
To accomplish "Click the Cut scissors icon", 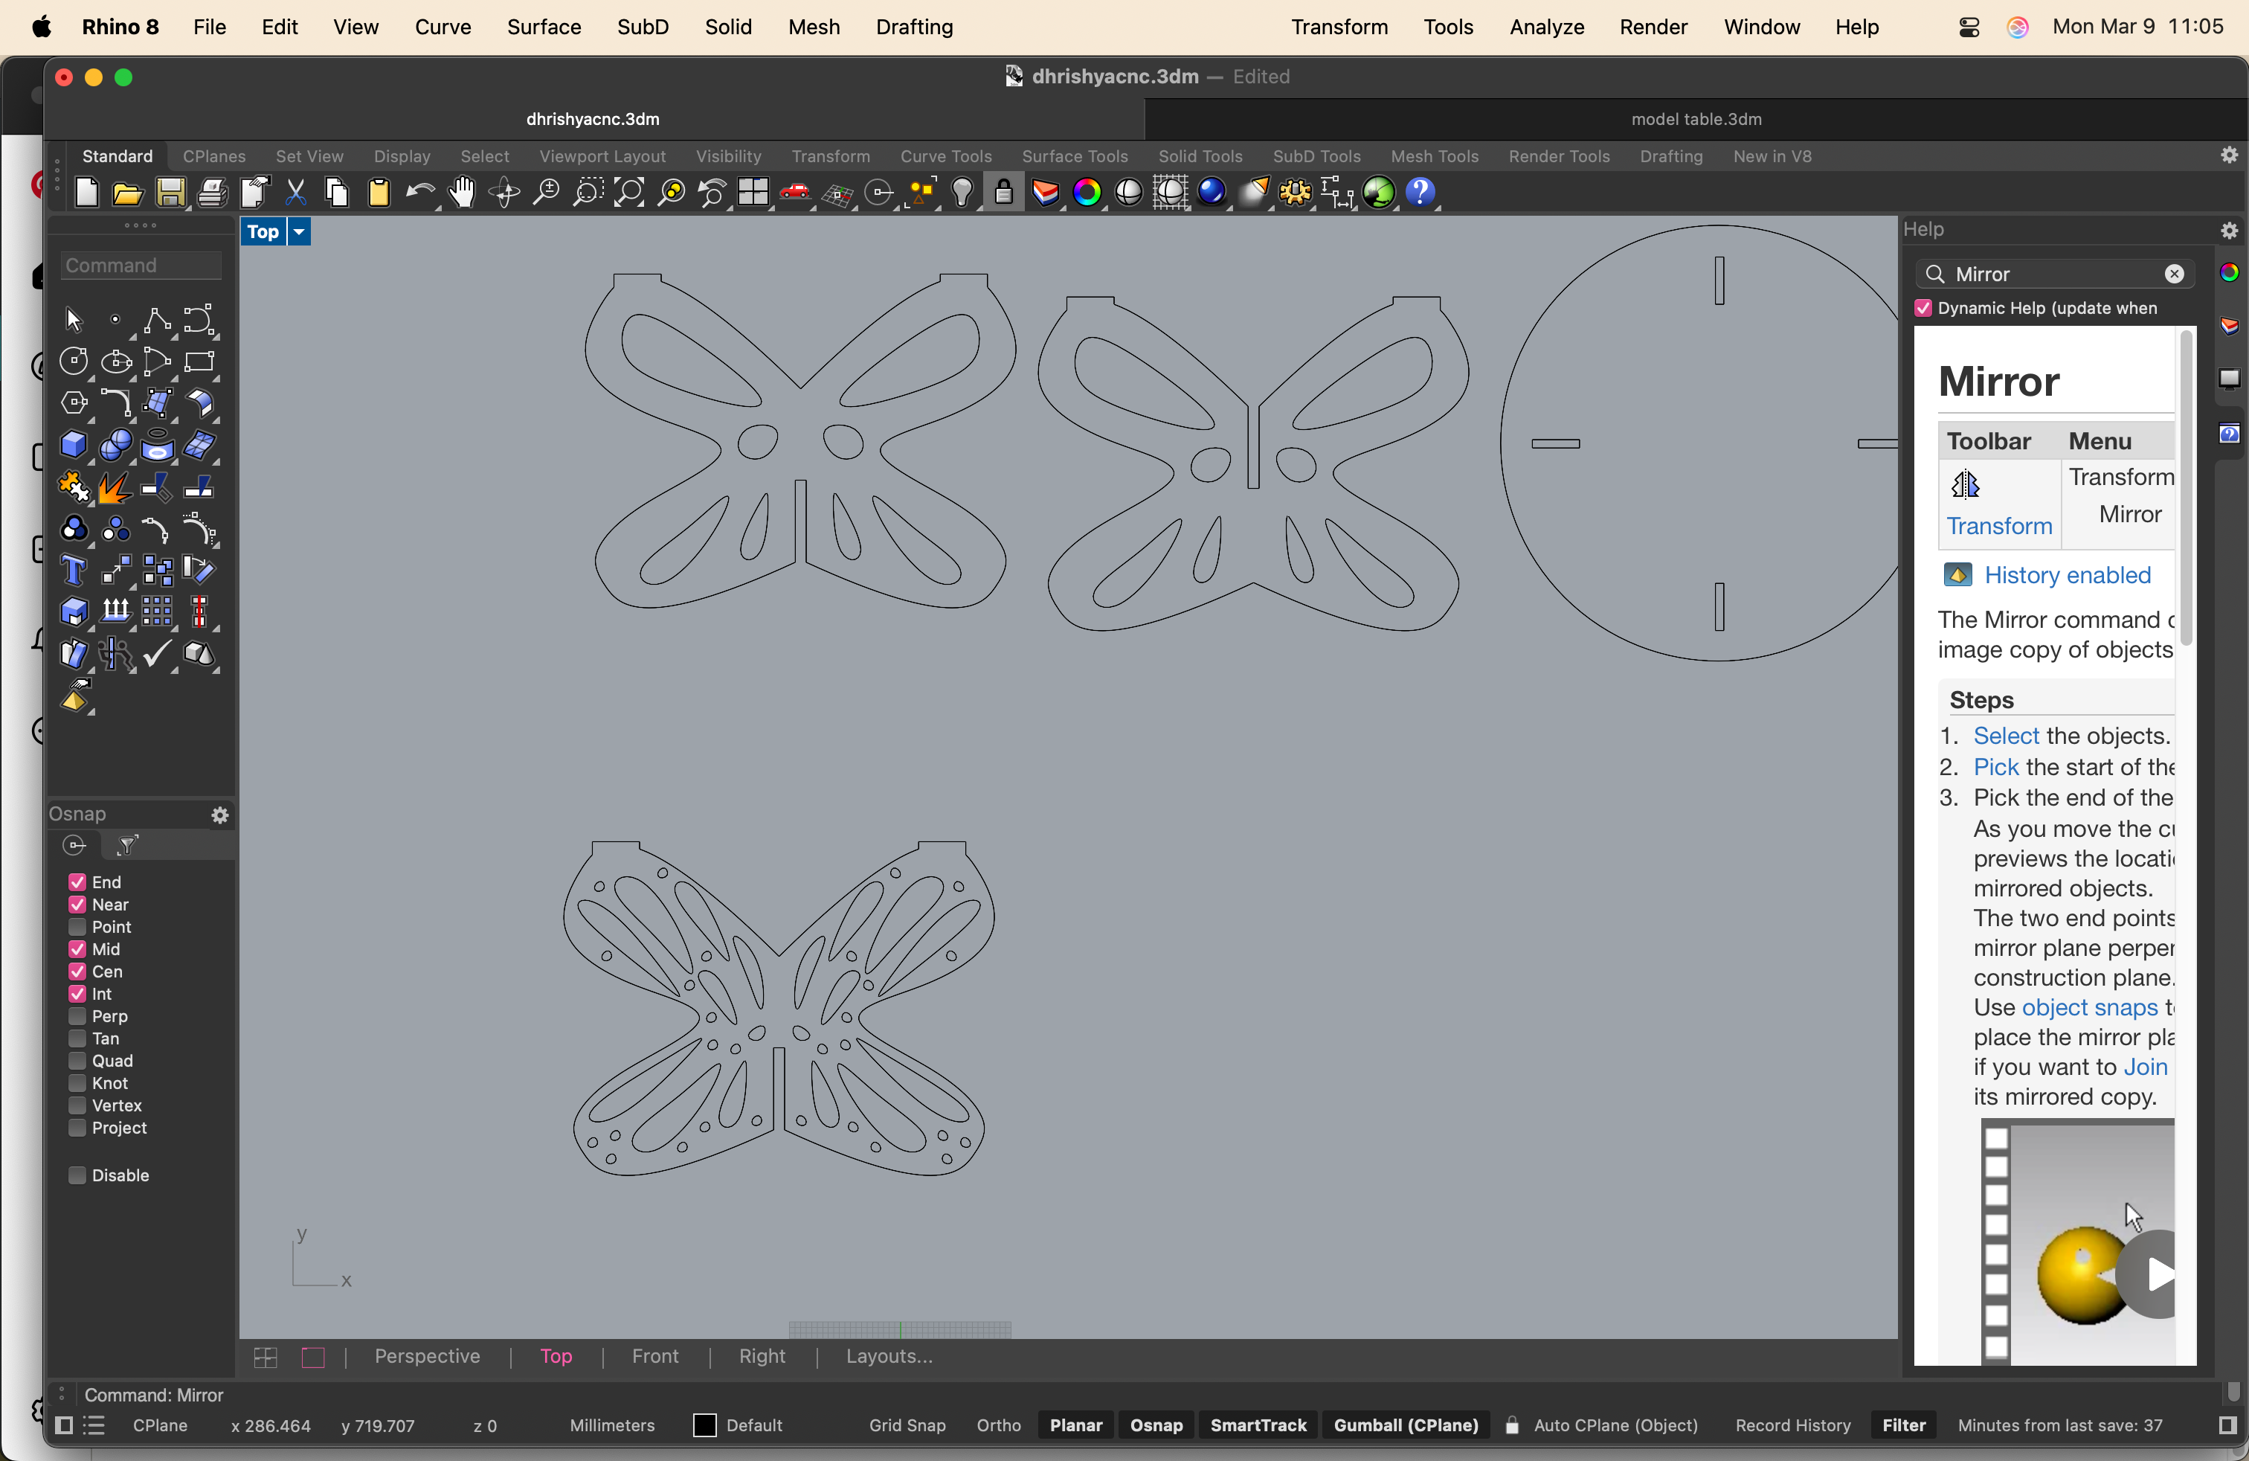I will (296, 193).
